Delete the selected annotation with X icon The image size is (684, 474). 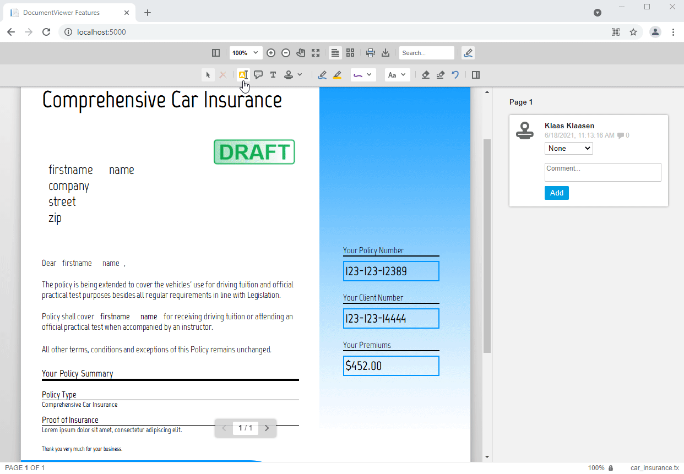[x=223, y=75]
